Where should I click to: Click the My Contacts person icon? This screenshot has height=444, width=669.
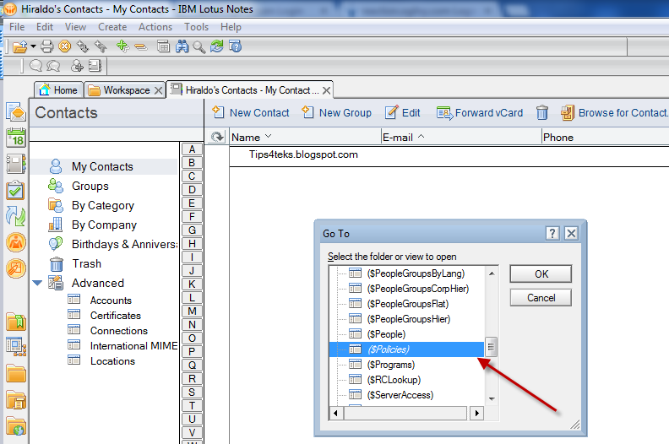coord(56,166)
